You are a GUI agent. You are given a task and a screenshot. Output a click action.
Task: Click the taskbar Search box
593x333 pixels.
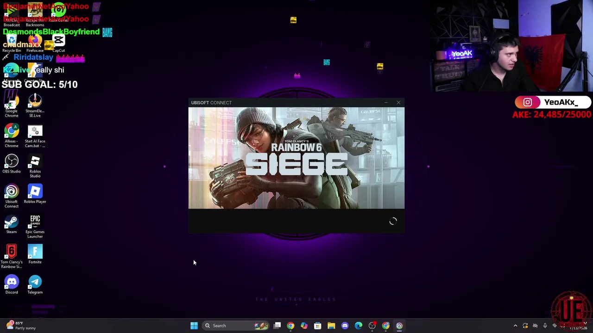click(236, 326)
